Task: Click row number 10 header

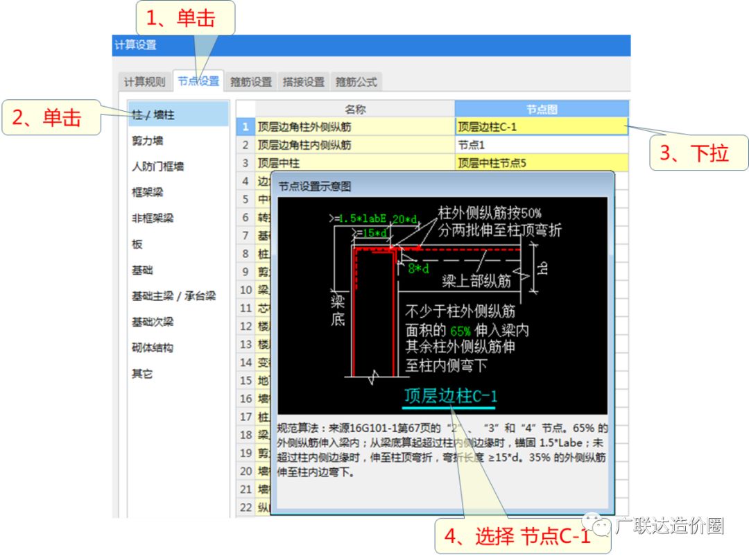Action: (x=246, y=289)
